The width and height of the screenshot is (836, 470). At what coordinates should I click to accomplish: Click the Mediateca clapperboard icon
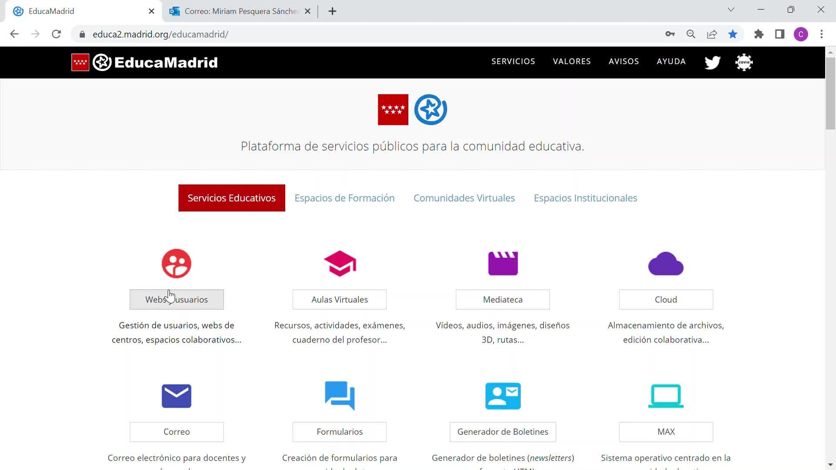pos(503,264)
